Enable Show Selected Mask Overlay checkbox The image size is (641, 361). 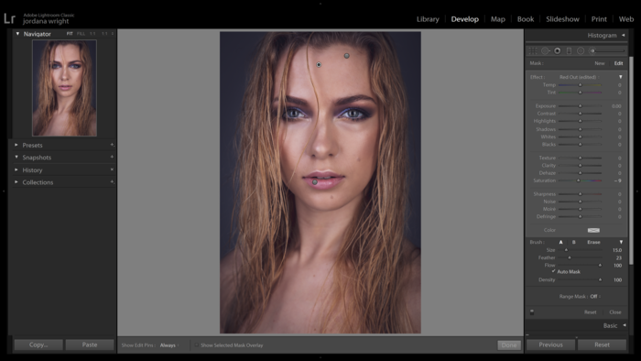(x=197, y=345)
